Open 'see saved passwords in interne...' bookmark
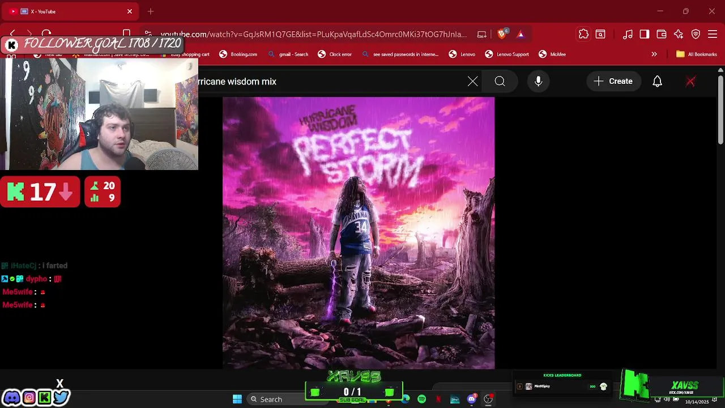This screenshot has height=408, width=725. coord(400,54)
